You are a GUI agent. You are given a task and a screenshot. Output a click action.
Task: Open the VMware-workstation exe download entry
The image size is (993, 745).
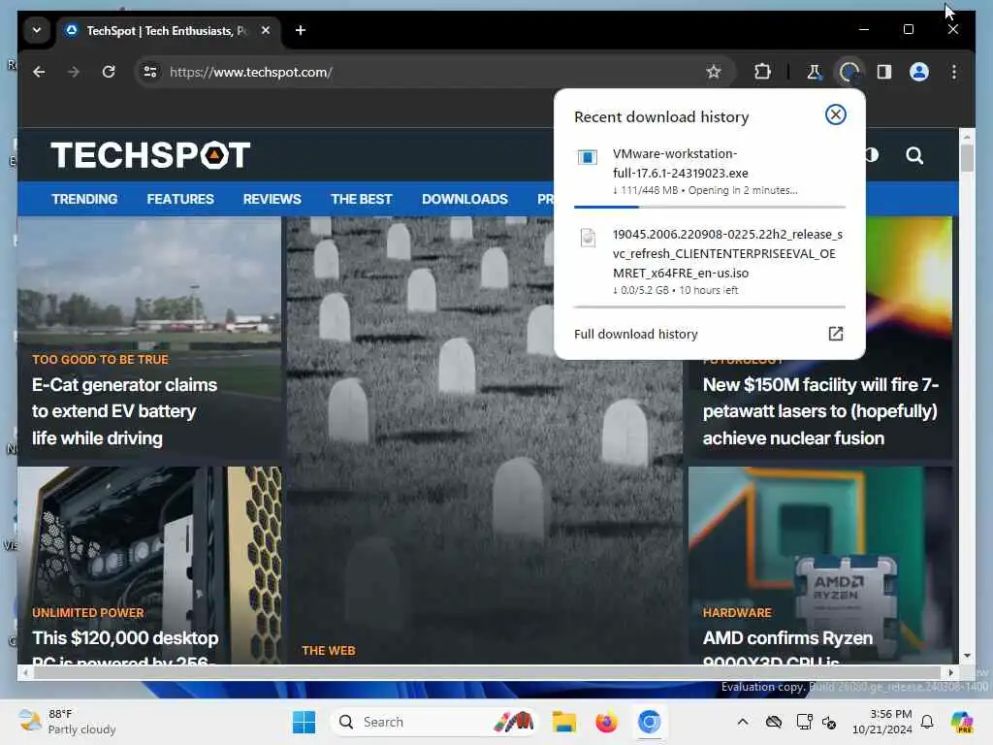point(709,172)
